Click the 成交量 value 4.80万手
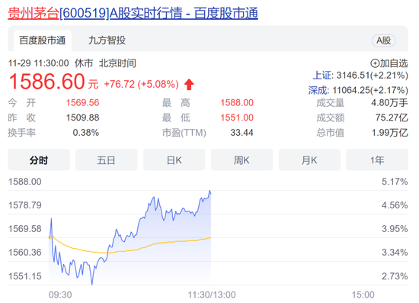Viewport: 419px width, 303px height. (x=389, y=102)
